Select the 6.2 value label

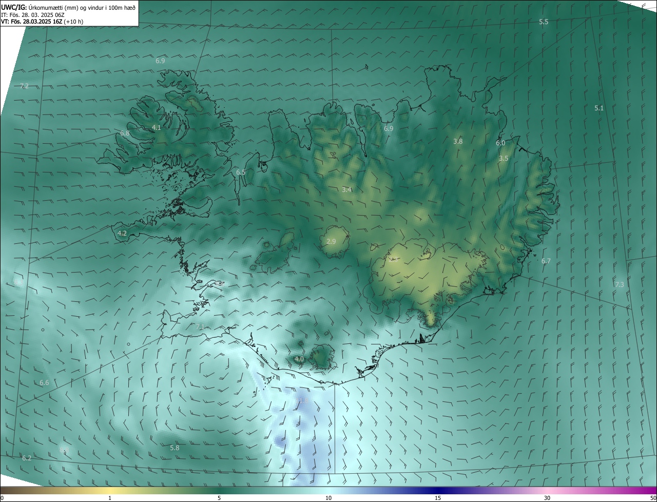27,458
